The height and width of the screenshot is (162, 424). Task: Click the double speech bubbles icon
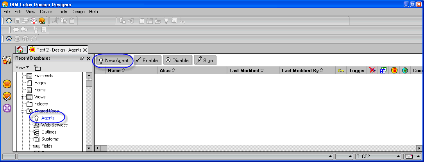(24, 30)
